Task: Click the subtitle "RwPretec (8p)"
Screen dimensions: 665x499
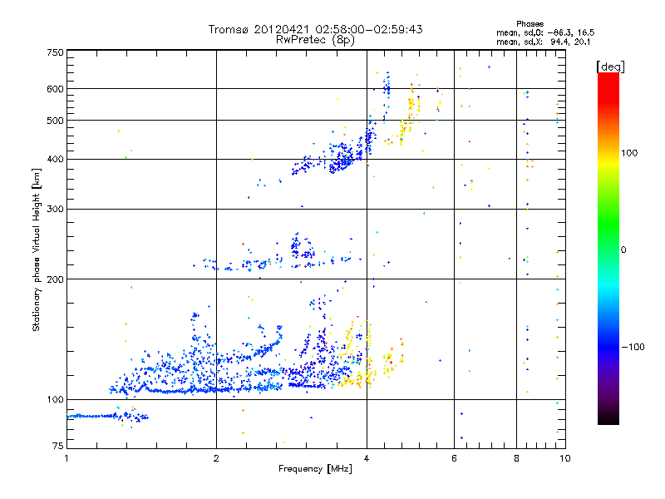Action: [x=315, y=40]
